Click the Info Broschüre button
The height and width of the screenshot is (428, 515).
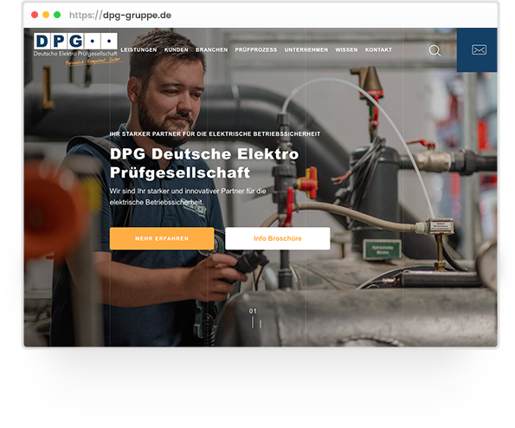coord(278,238)
